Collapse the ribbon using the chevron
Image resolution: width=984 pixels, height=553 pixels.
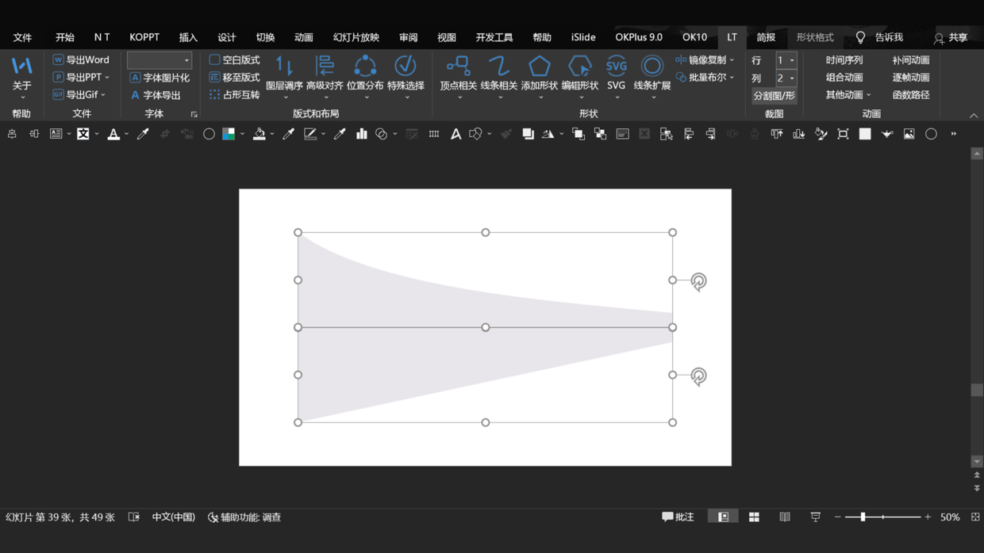coord(974,116)
